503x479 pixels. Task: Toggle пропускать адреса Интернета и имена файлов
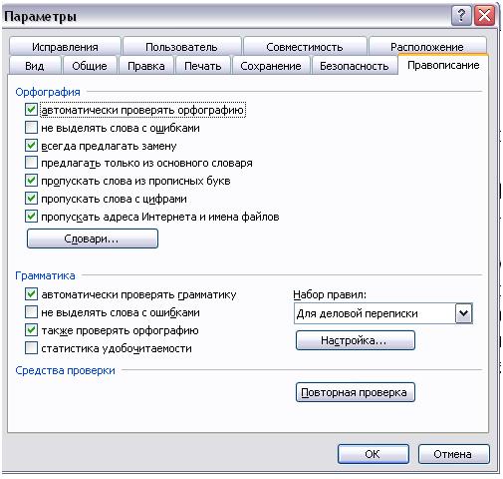pyautogui.click(x=31, y=217)
